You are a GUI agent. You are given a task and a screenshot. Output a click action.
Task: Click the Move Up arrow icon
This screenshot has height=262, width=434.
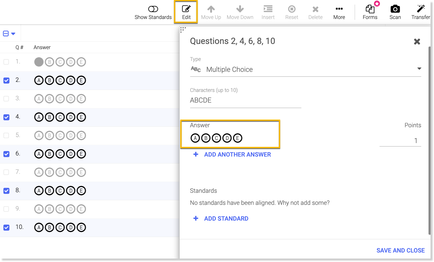pyautogui.click(x=211, y=9)
